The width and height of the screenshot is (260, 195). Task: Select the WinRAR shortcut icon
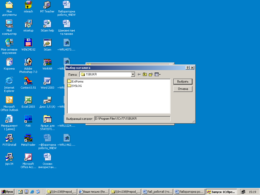point(47,64)
